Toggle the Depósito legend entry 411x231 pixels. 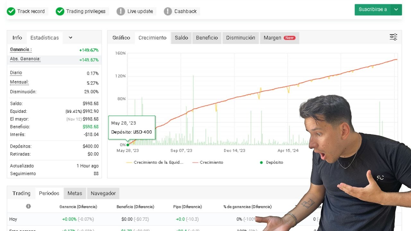[x=271, y=162]
